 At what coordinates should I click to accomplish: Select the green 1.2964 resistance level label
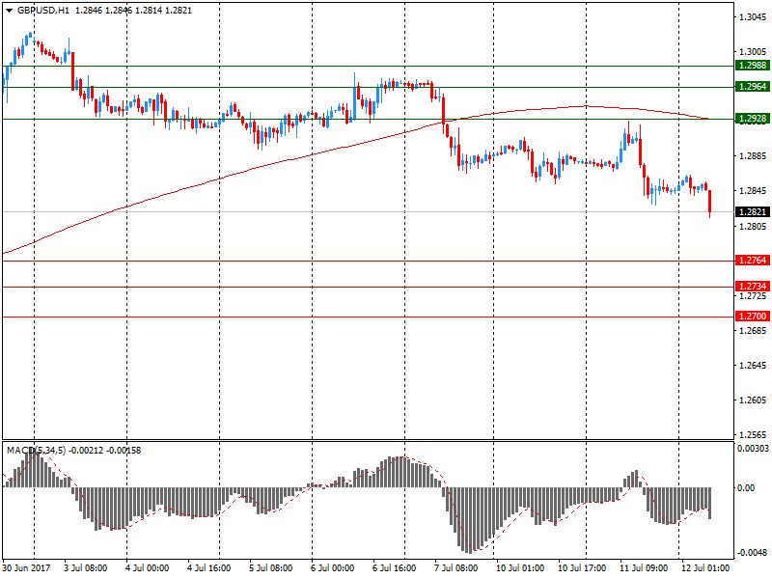click(x=752, y=87)
